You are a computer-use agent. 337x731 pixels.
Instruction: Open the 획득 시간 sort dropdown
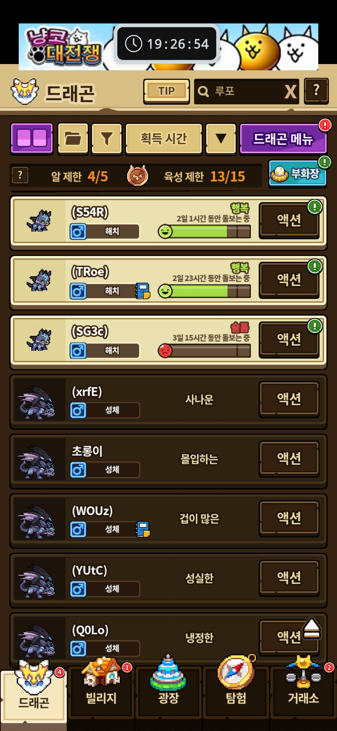click(164, 138)
